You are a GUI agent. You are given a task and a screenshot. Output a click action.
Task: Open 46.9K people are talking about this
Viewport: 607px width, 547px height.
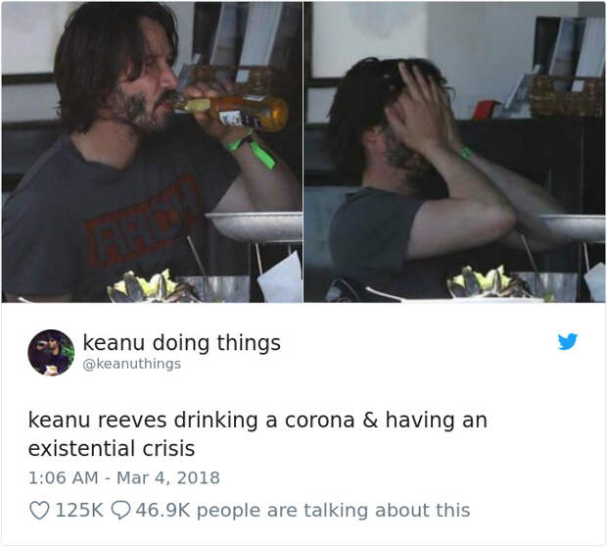(303, 510)
